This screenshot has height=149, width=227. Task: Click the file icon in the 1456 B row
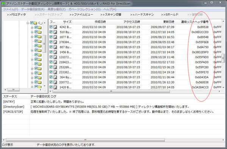coord(55,52)
